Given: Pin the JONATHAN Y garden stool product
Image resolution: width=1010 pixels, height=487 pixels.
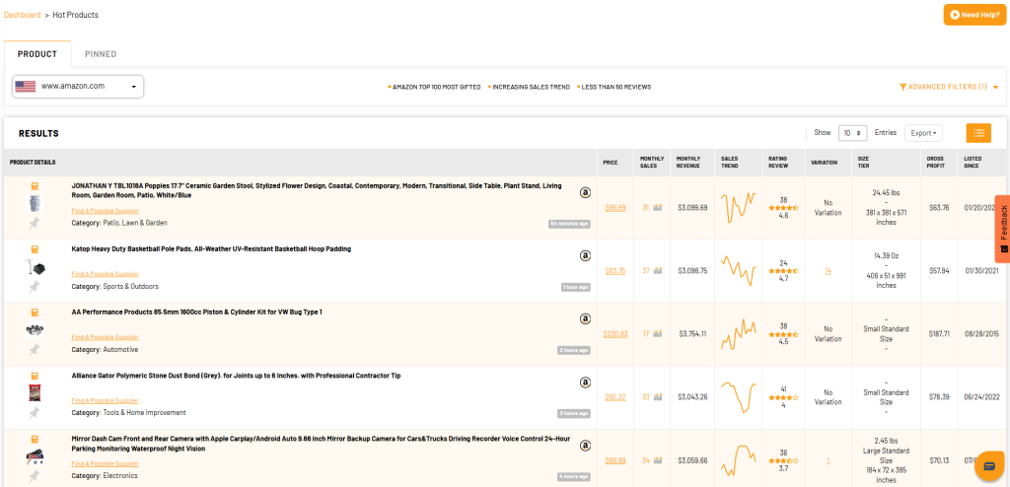Looking at the screenshot, I should coord(35,223).
